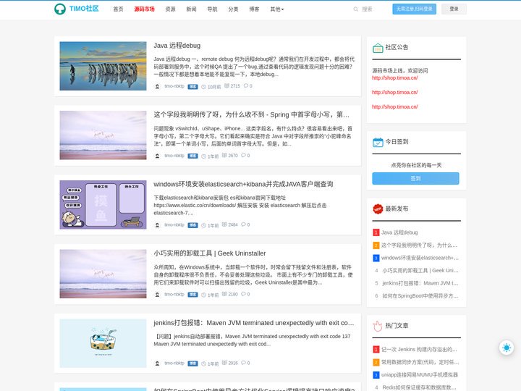Open jenkins打包报错 in 最新发布 list
The image size is (521, 391).
420,283
